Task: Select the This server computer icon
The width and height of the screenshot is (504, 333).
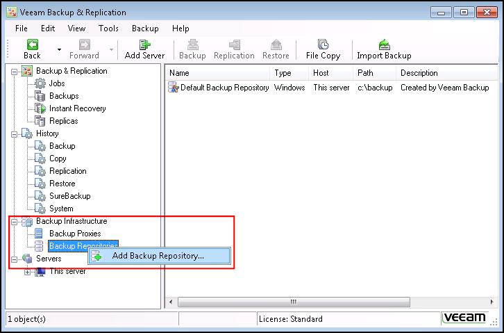Action: point(40,272)
